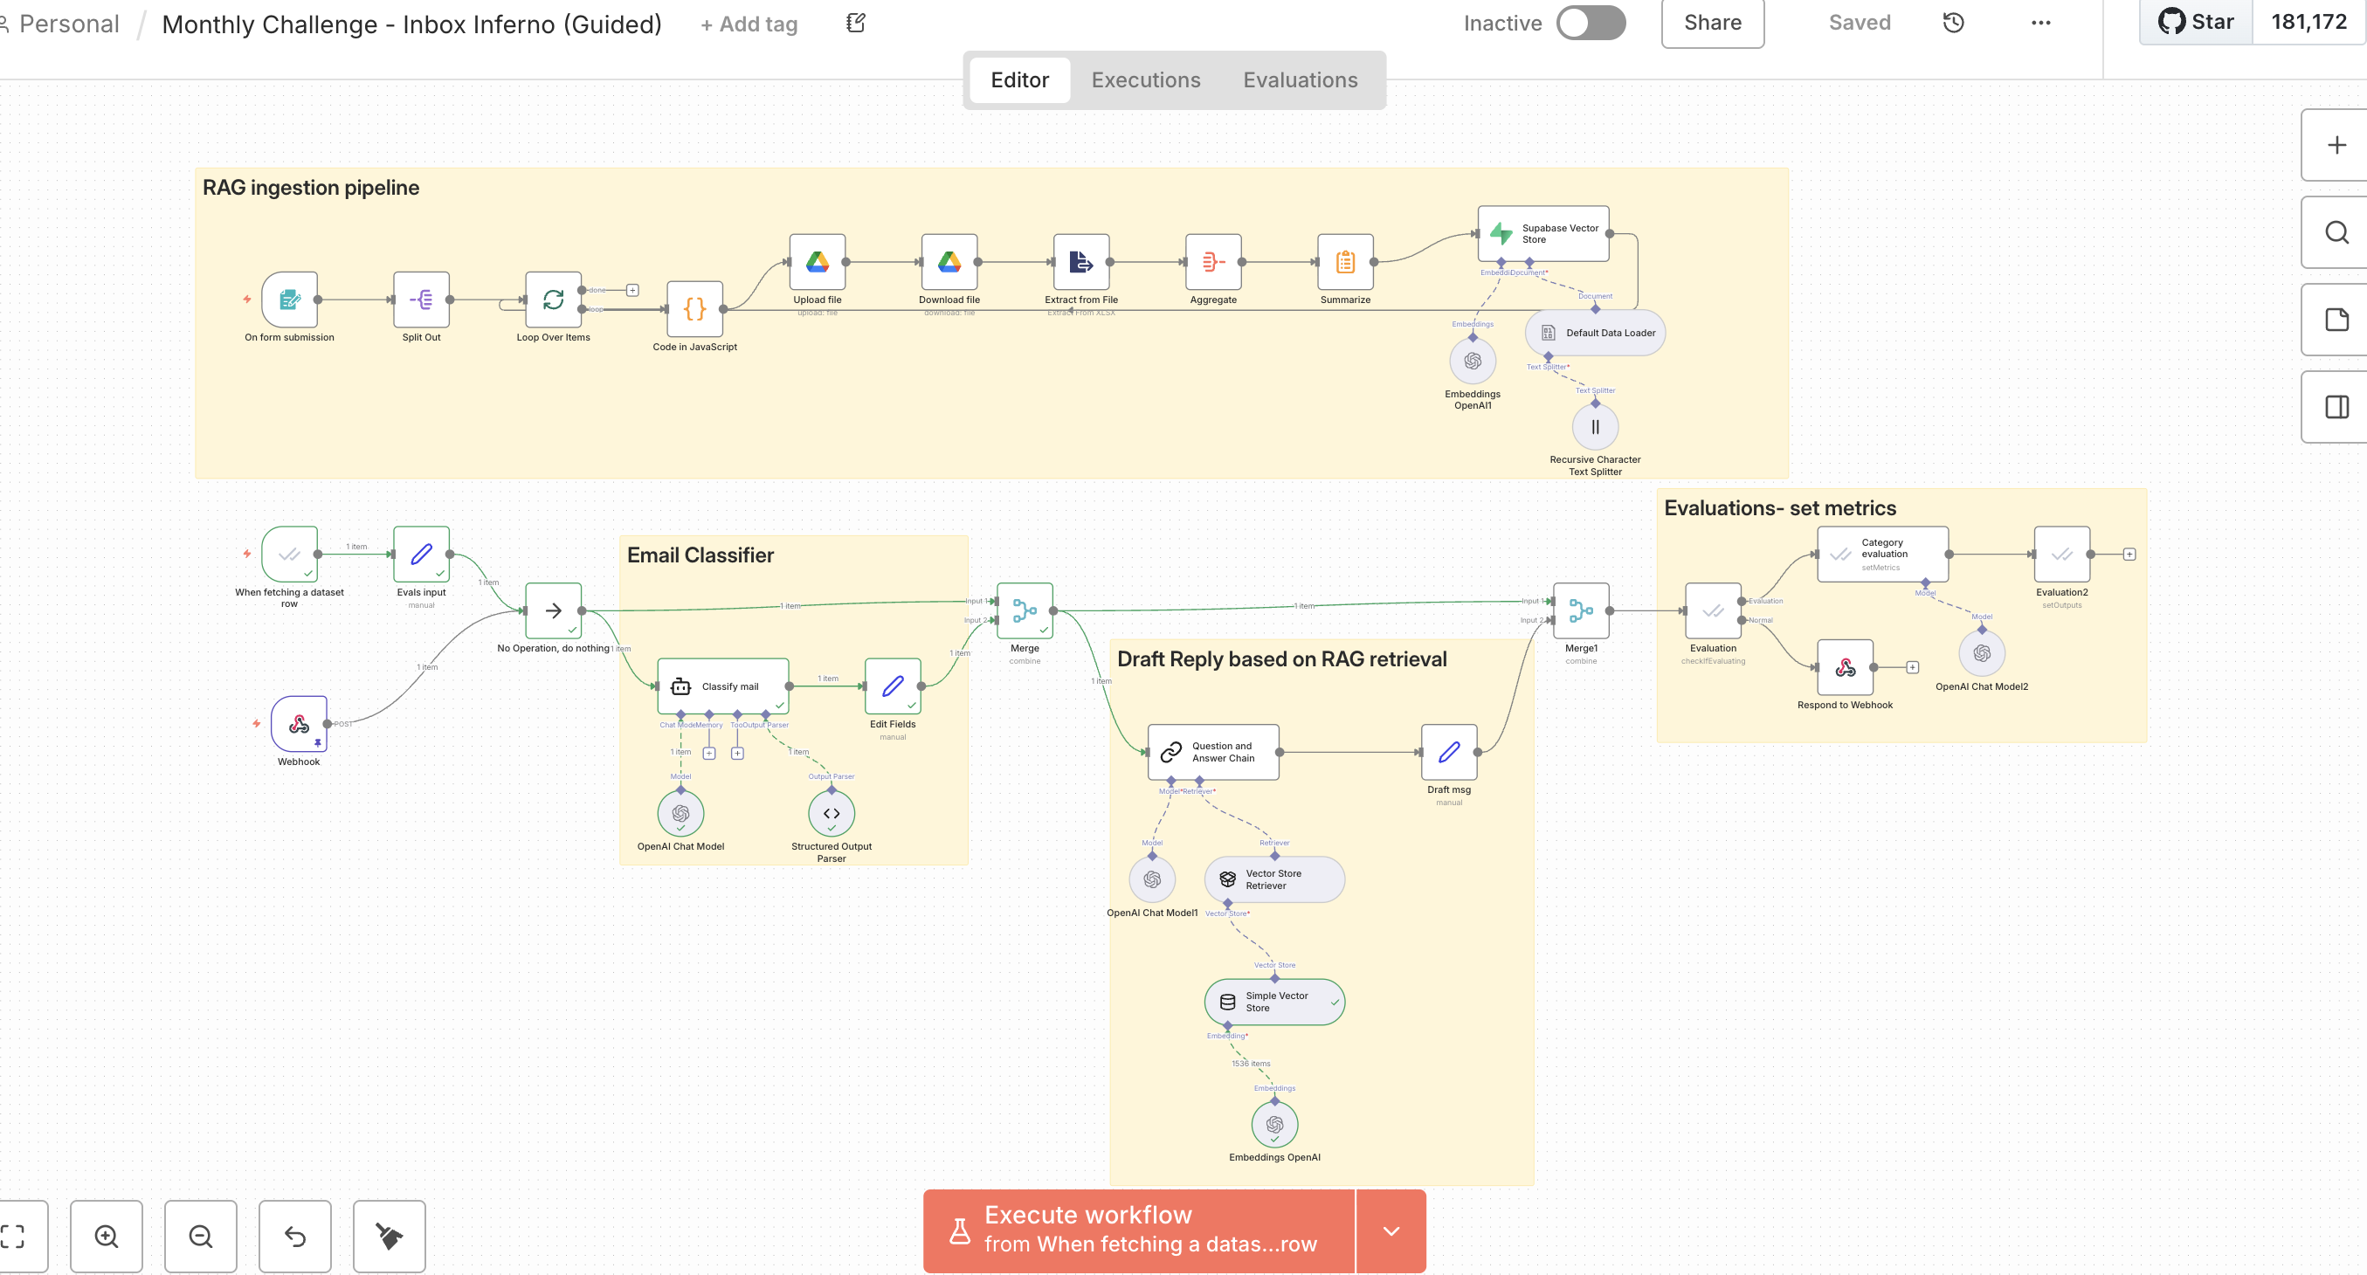Open node search magnifier icon

point(2336,232)
